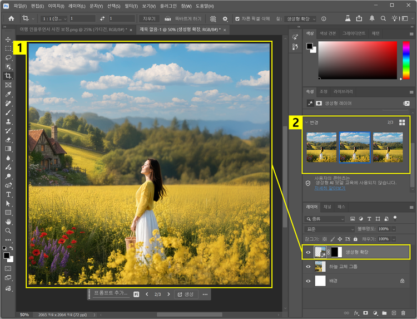
Task: Click the 생성 button in the contextual taskbar
Action: [x=185, y=294]
